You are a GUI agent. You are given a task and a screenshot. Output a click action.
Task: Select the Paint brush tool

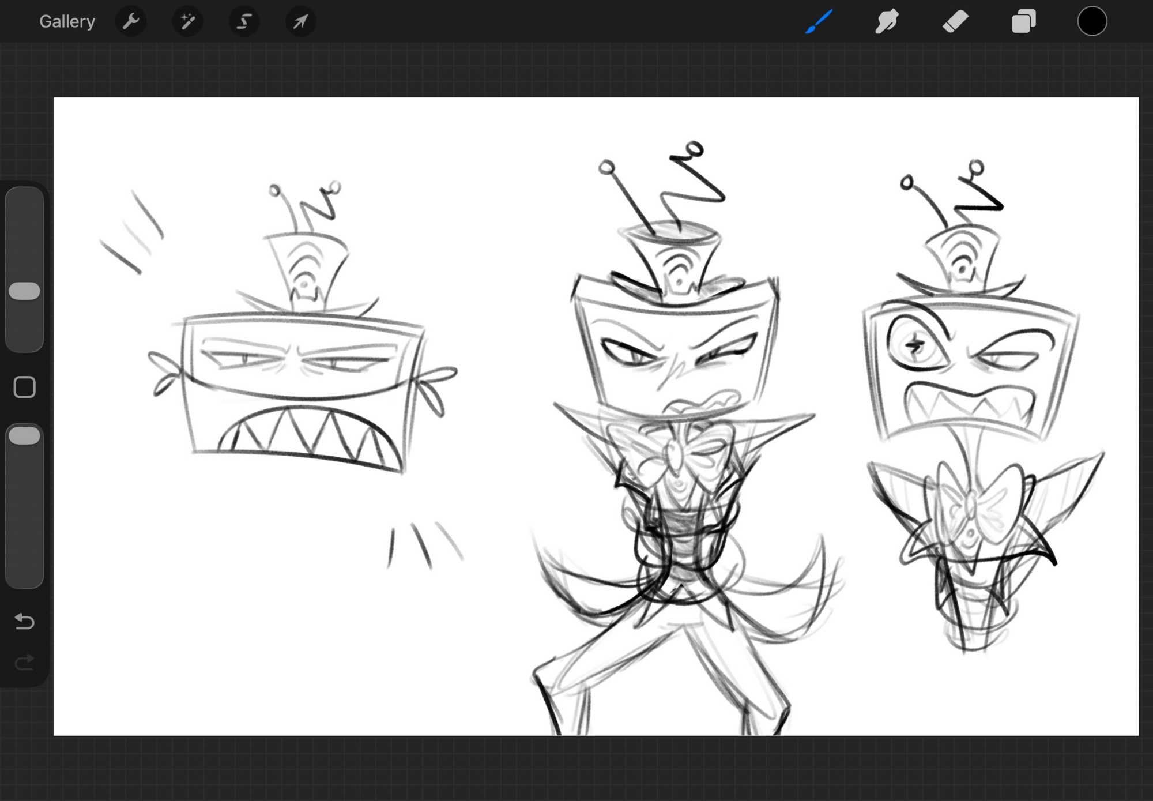819,22
